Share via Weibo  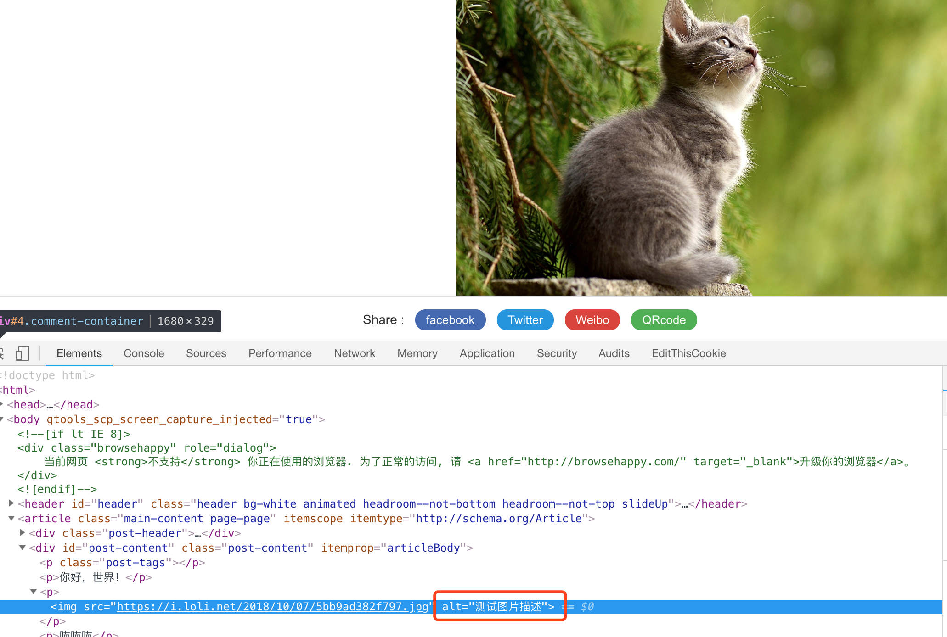pyautogui.click(x=592, y=320)
